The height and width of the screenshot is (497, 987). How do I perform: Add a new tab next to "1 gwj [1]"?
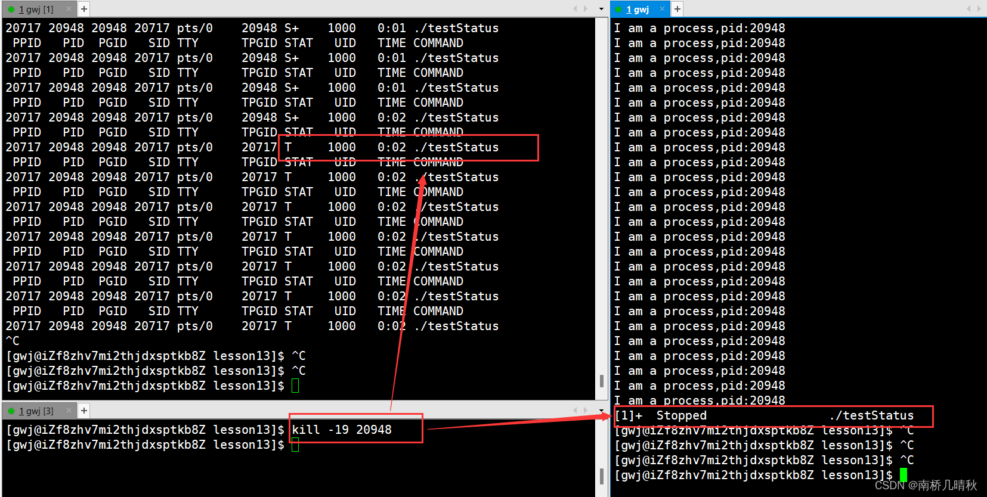tap(84, 9)
